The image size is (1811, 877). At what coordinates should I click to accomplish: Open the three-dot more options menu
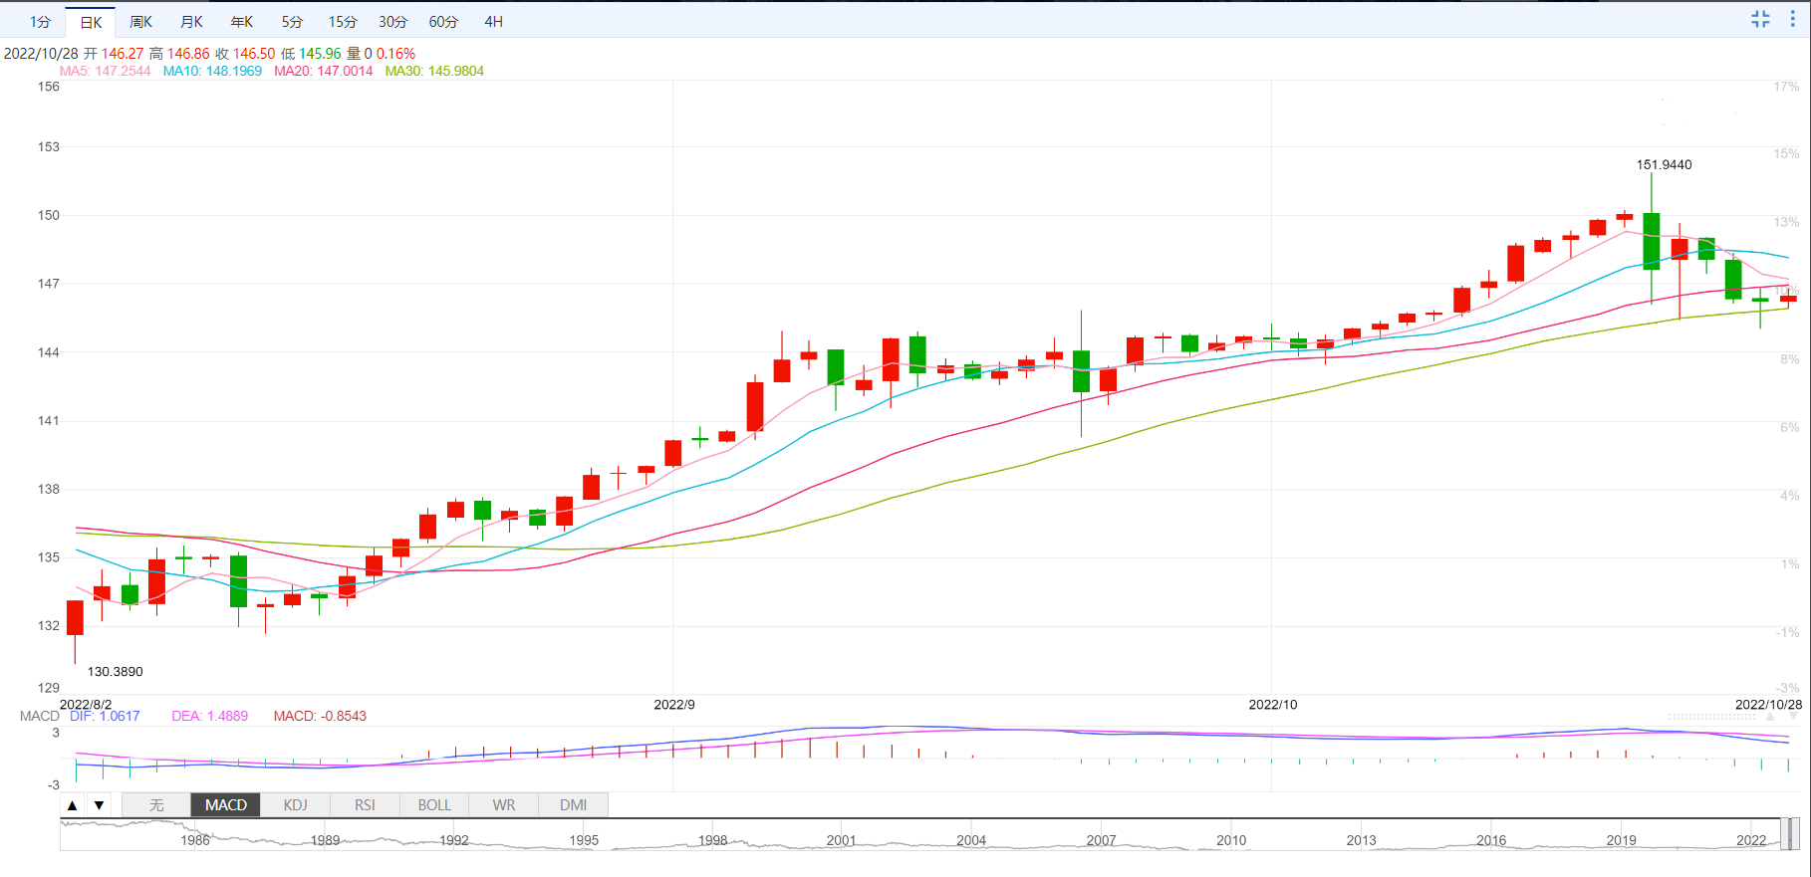click(x=1792, y=19)
